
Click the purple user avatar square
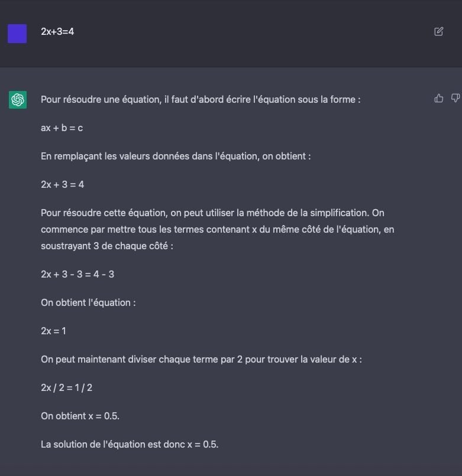[x=17, y=34]
